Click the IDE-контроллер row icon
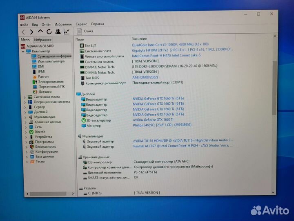The height and width of the screenshot is (221, 294). 85,162
